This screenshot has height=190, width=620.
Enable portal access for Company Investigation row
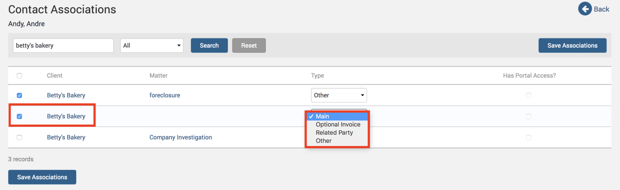[x=529, y=138]
